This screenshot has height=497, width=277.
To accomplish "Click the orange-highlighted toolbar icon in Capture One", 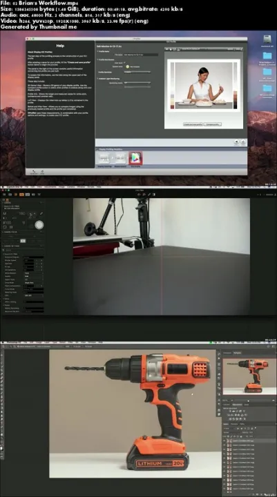I will (x=21, y=194).
